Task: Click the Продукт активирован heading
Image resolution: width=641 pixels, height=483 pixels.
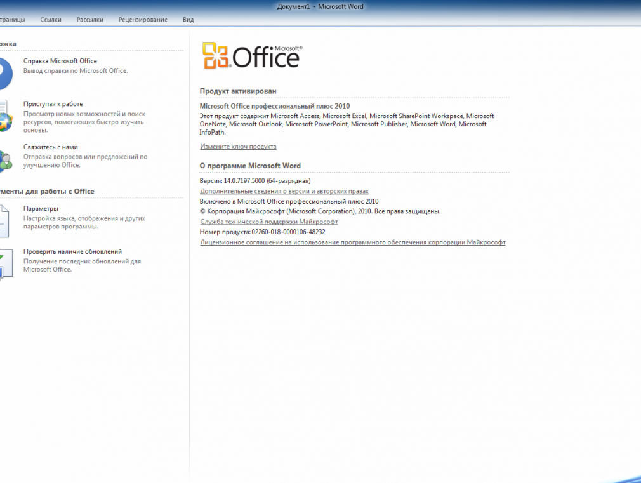Action: pyautogui.click(x=238, y=91)
